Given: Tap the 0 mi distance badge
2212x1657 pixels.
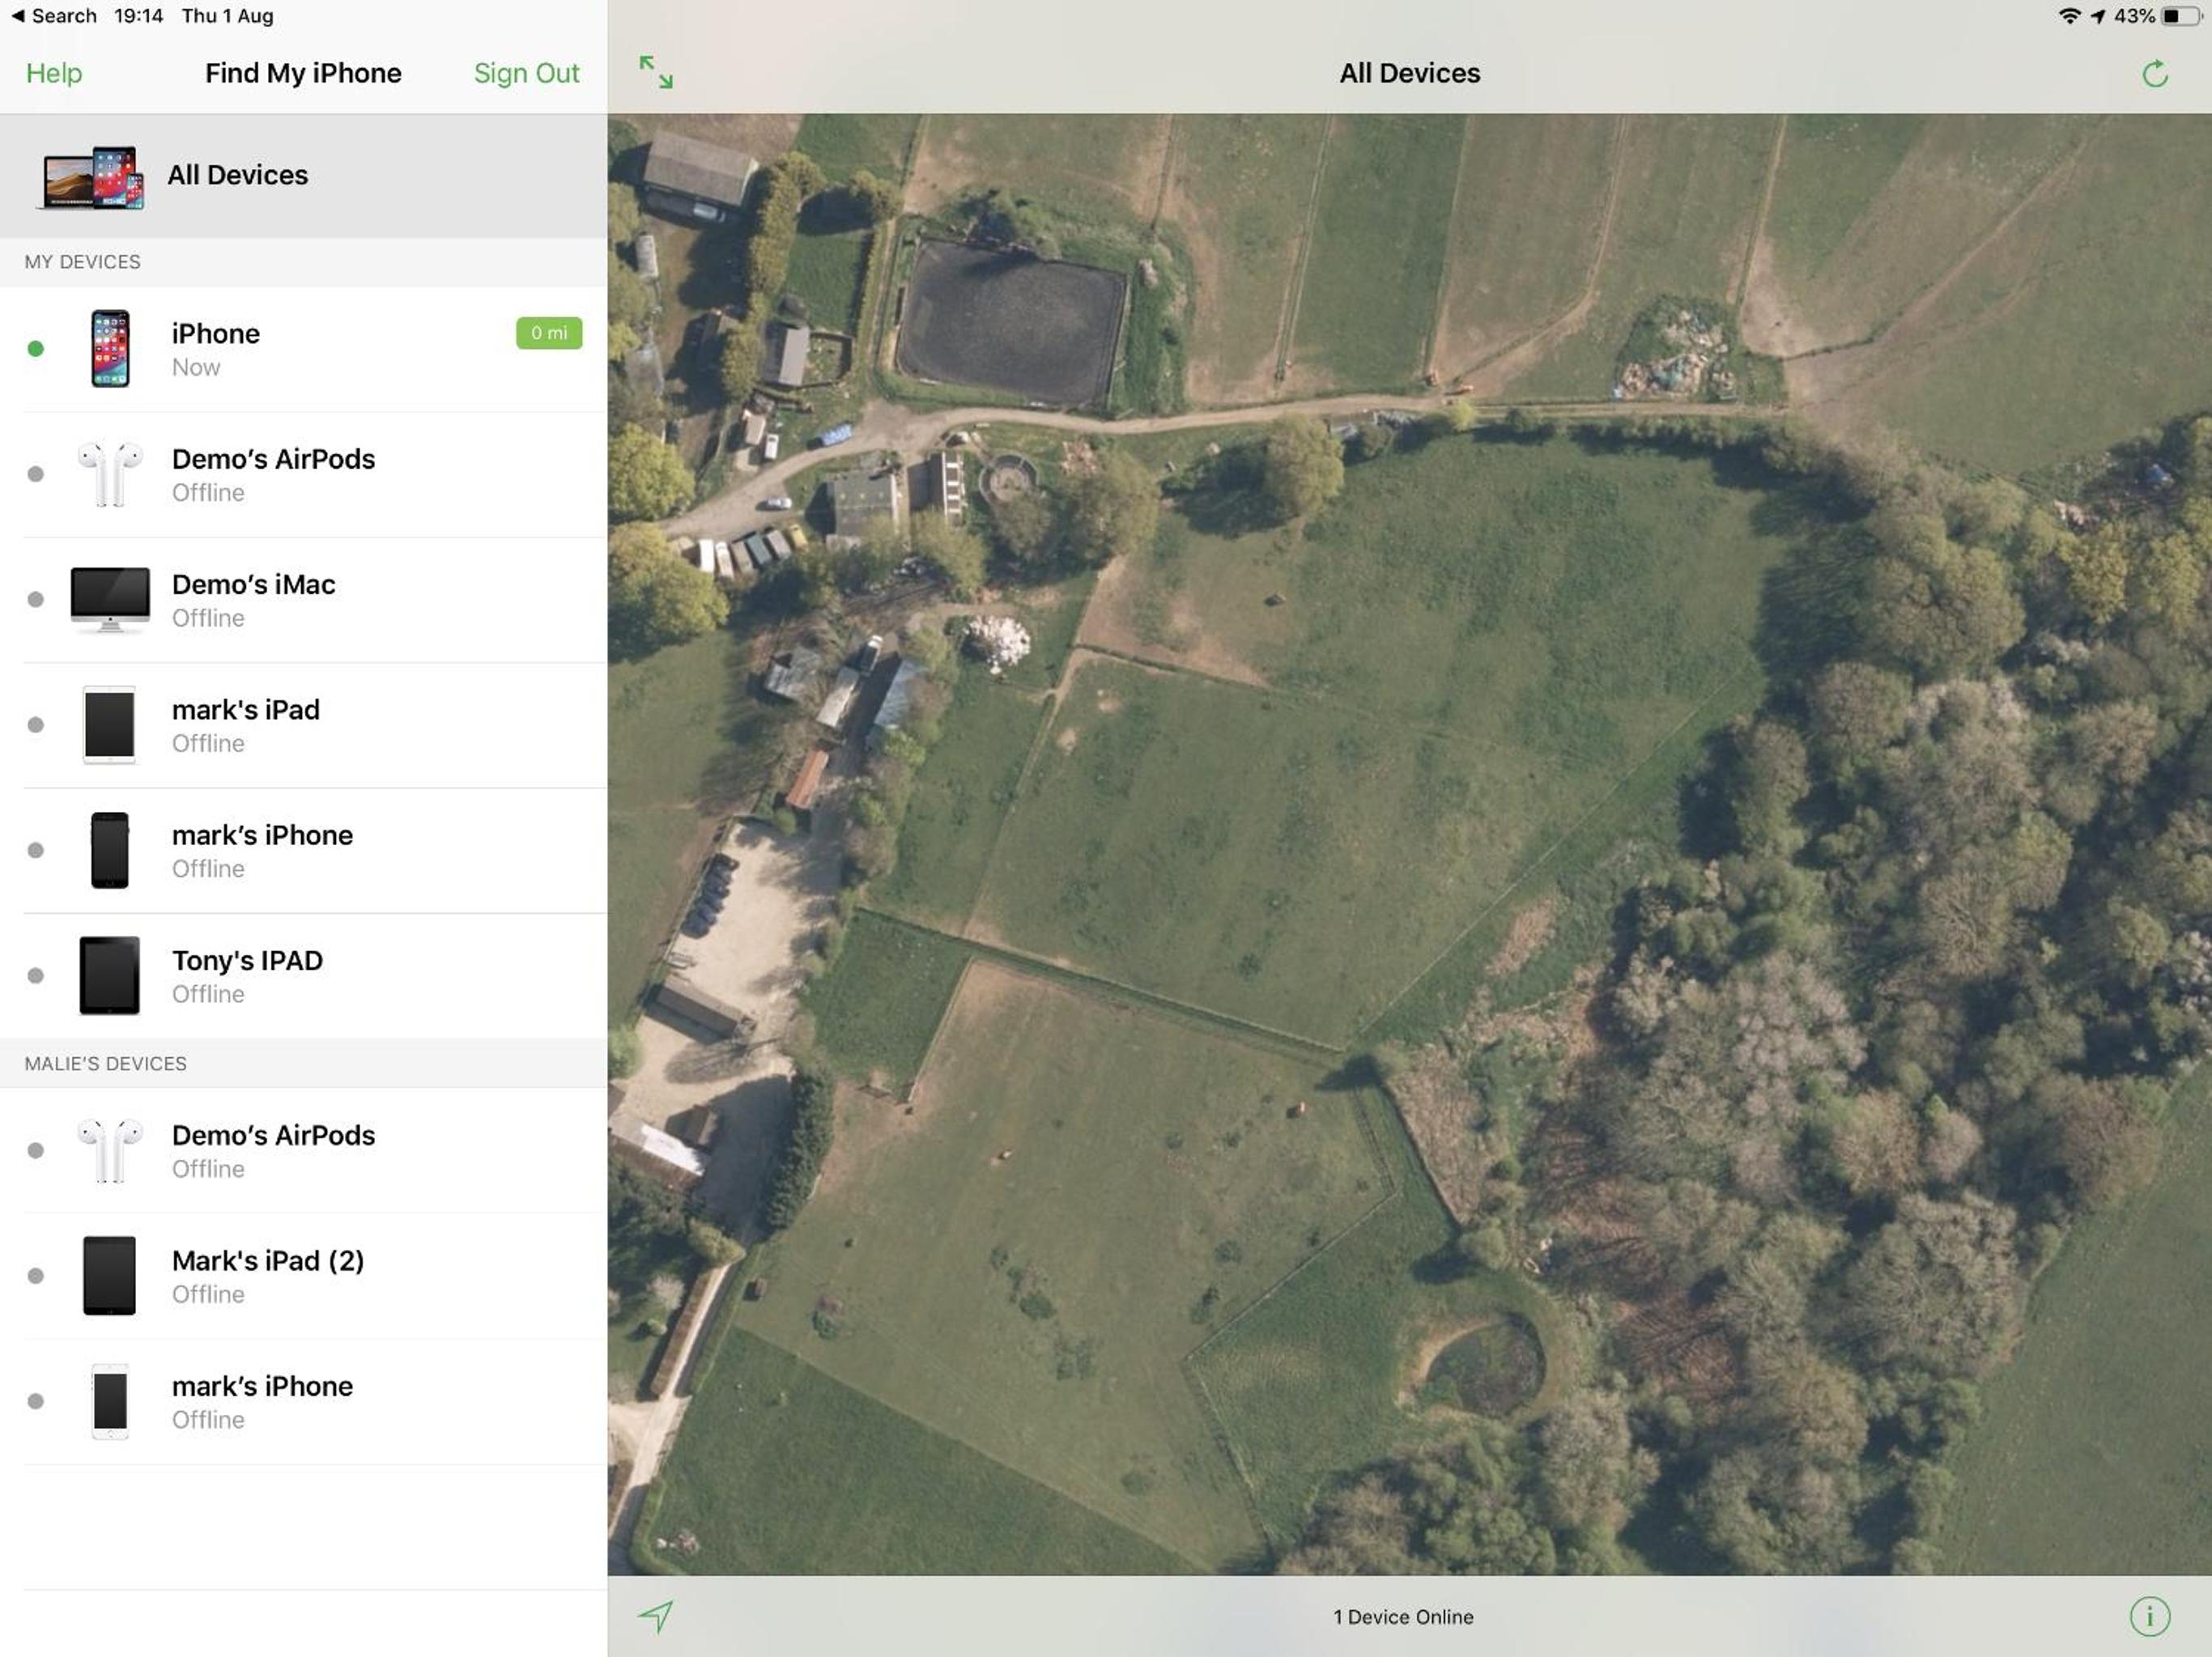Looking at the screenshot, I should tap(549, 333).
